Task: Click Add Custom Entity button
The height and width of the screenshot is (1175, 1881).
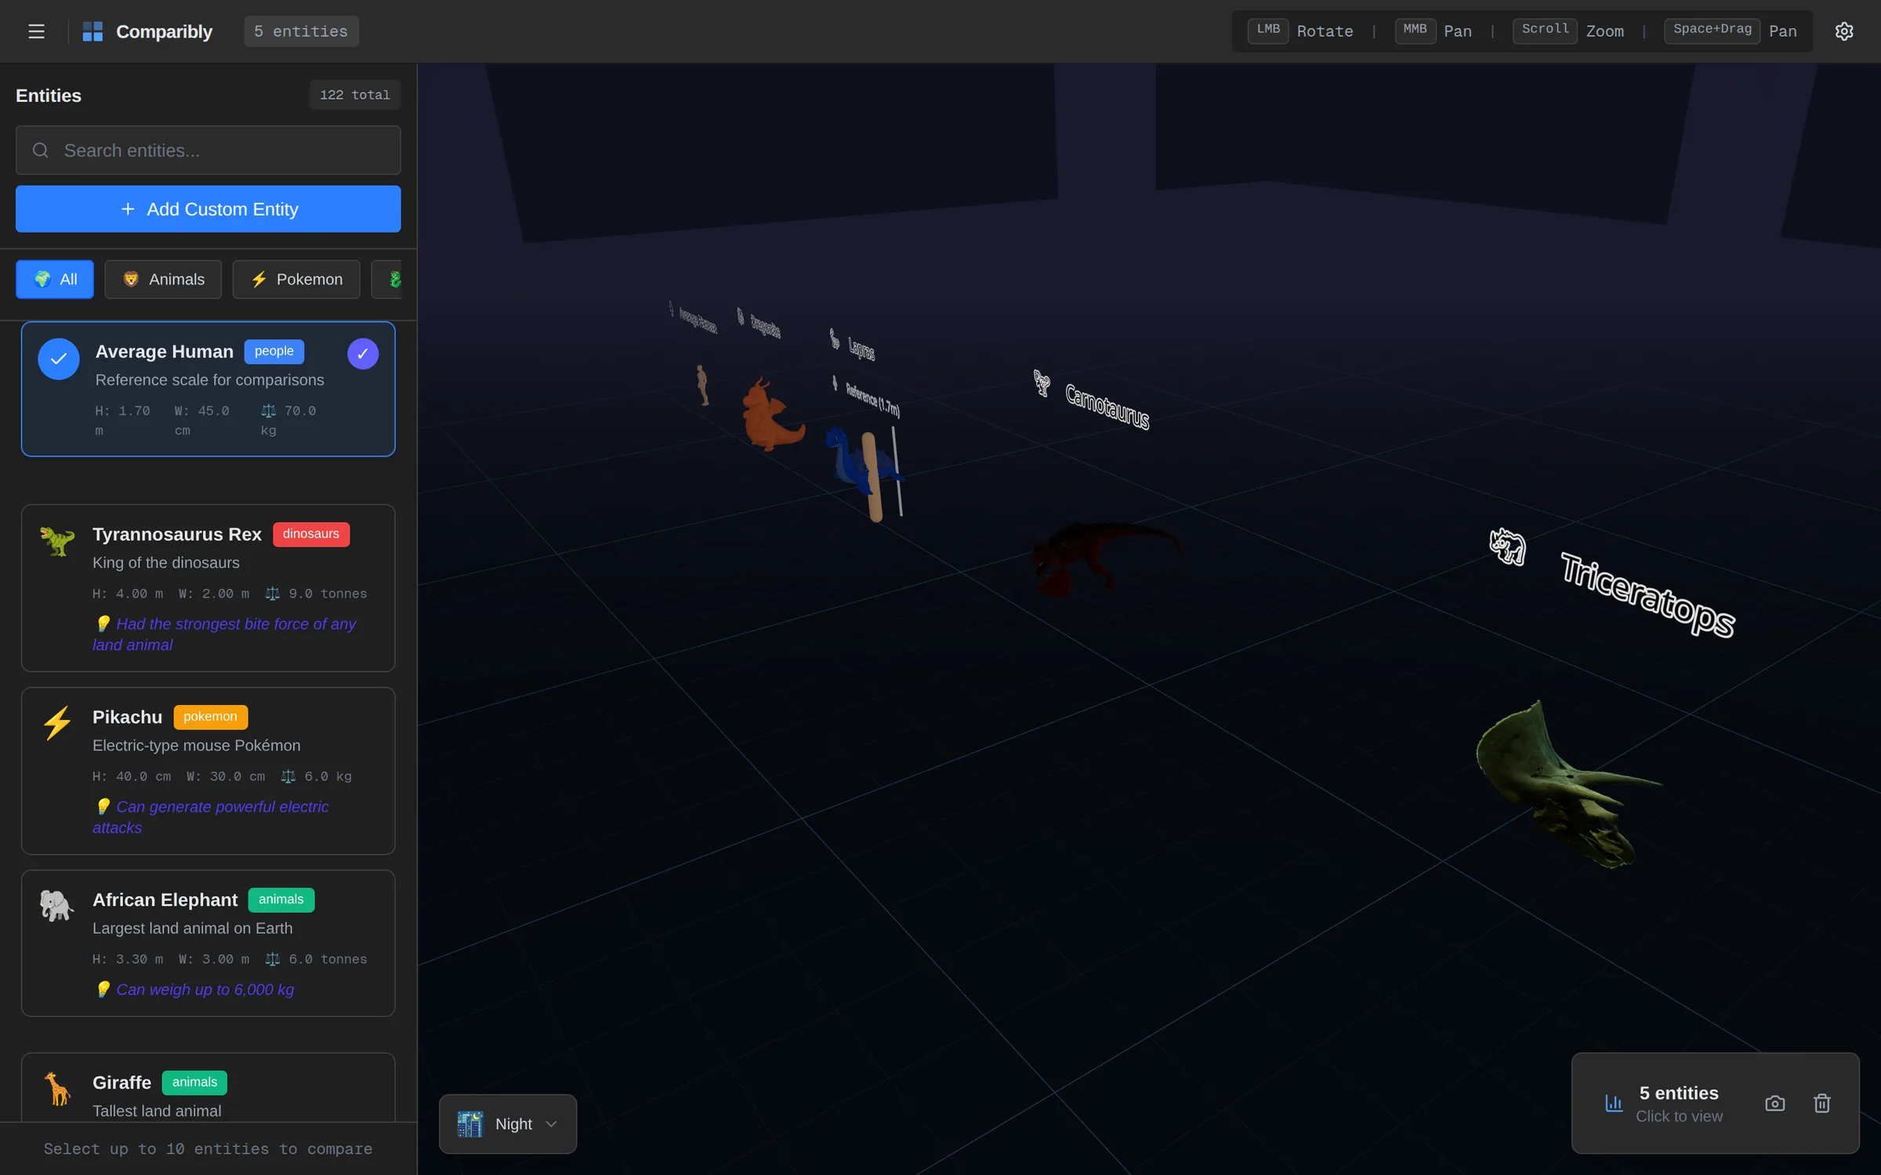Action: pyautogui.click(x=208, y=208)
